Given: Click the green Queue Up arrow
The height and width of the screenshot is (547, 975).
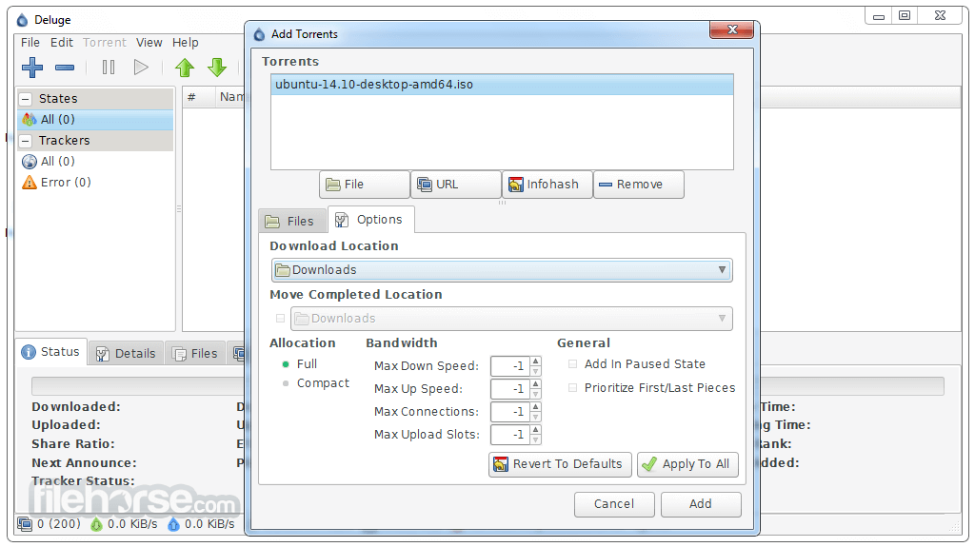Looking at the screenshot, I should coord(185,68).
